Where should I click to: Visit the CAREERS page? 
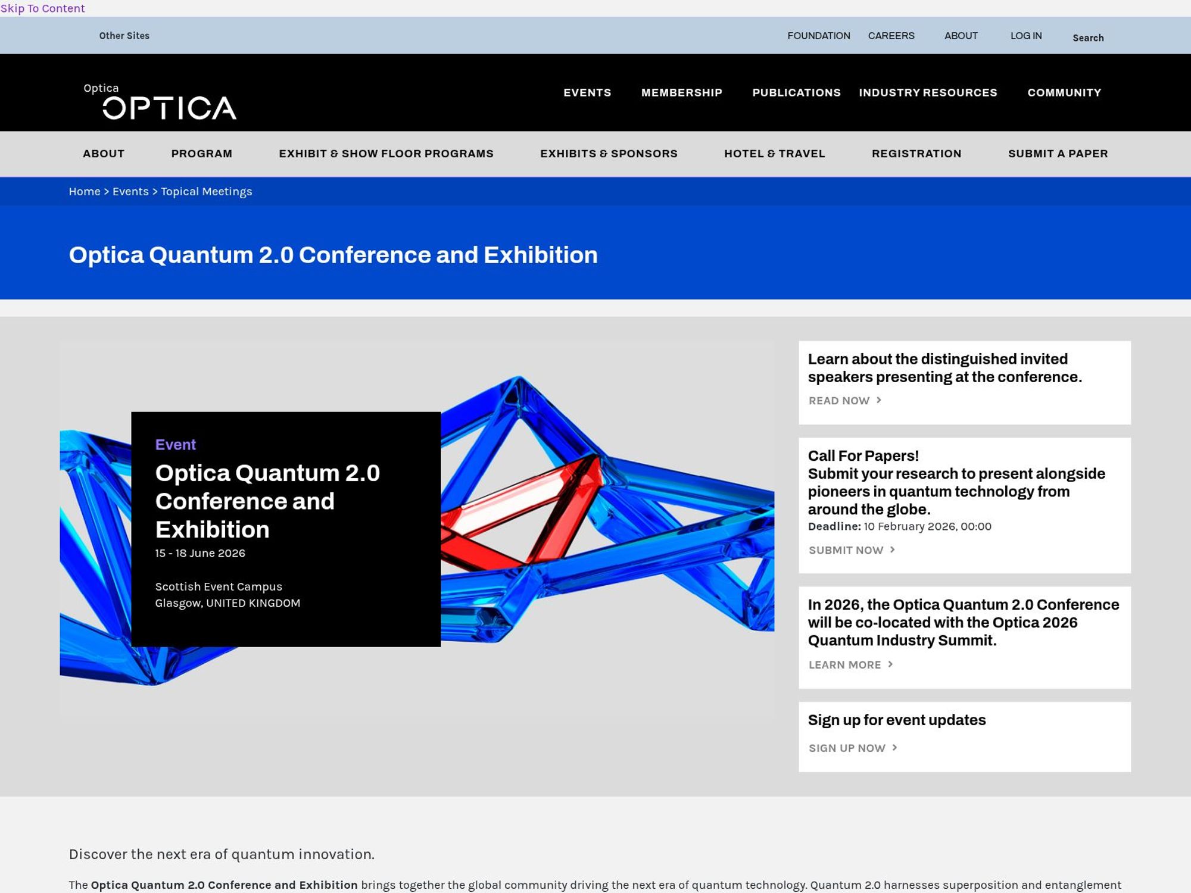[x=891, y=36]
